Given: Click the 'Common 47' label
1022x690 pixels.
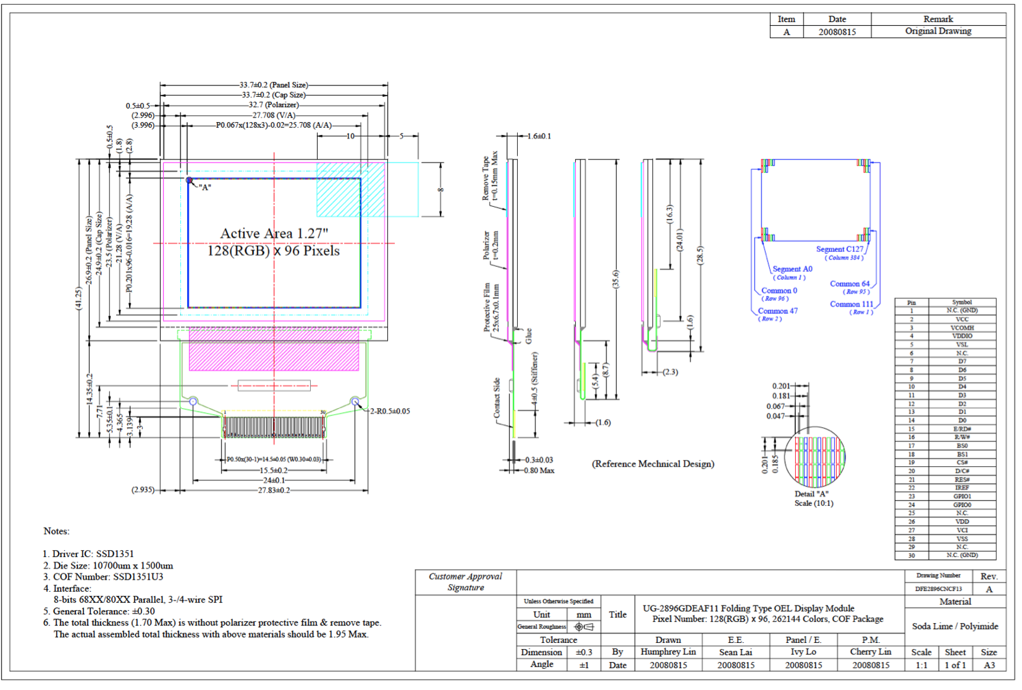Looking at the screenshot, I should [x=778, y=311].
